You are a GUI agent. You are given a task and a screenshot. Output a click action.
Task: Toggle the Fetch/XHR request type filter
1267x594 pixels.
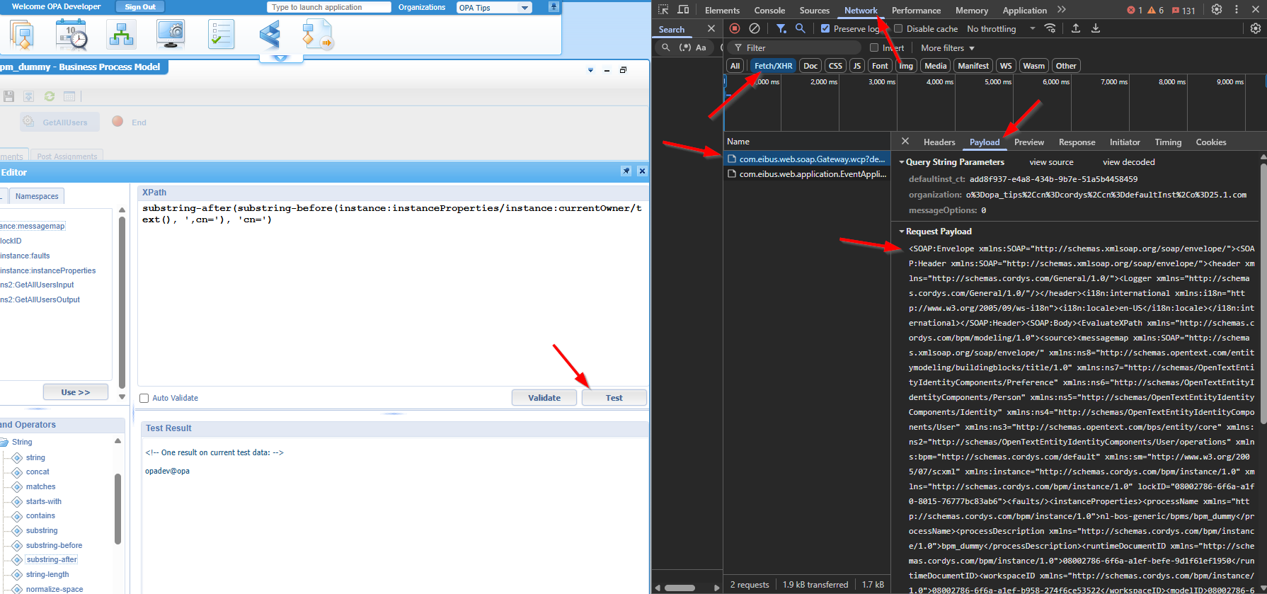(x=773, y=66)
